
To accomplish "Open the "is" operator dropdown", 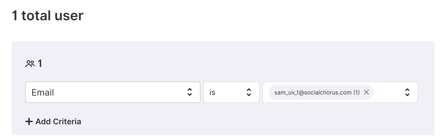I will 231,92.
